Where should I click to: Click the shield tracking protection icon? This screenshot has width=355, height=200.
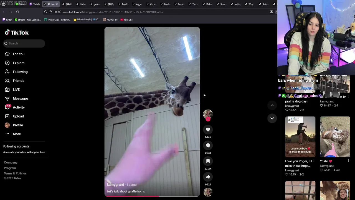[45, 12]
